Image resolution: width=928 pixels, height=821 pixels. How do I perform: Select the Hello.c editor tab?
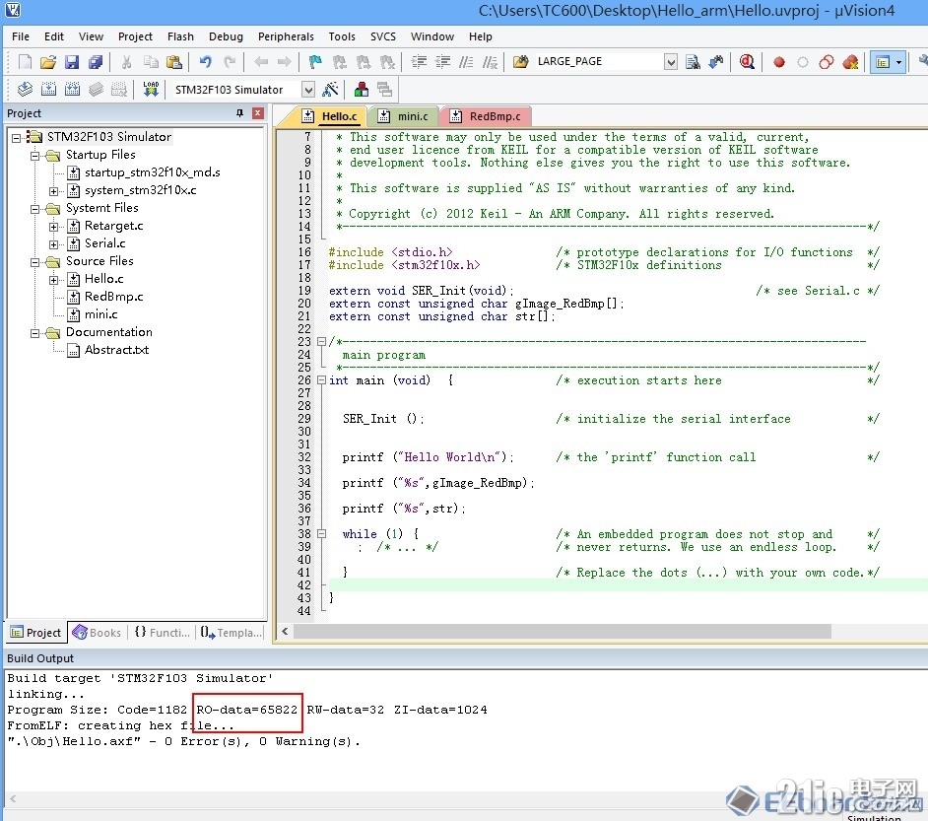[x=330, y=116]
